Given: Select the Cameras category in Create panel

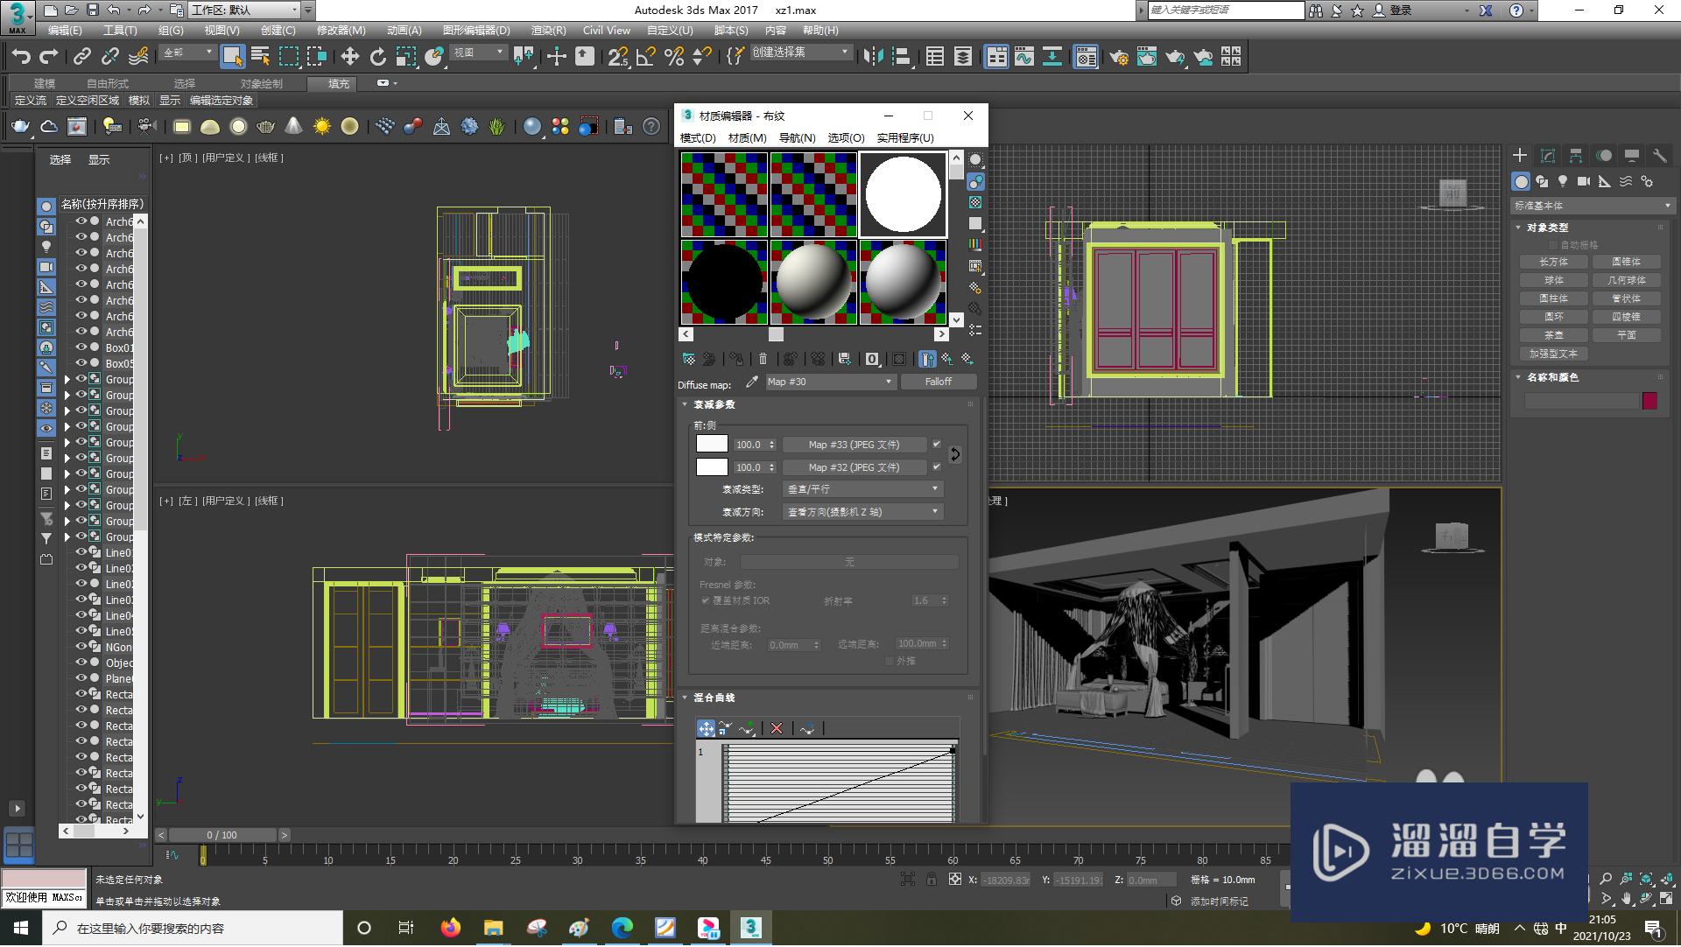Looking at the screenshot, I should click(1584, 181).
